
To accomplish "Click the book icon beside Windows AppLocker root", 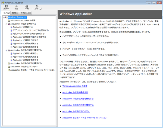I will (x=6, y=17).
